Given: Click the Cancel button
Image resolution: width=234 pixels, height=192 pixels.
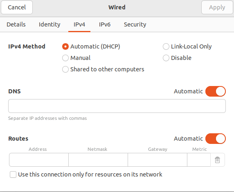Looking at the screenshot, I should 17,7.
